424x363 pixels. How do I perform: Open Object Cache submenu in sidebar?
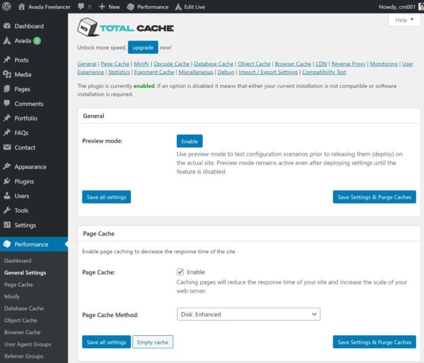[20, 320]
